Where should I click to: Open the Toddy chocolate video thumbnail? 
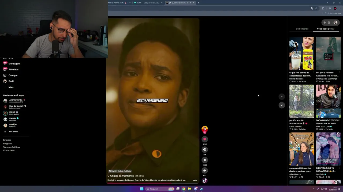click(x=302, y=54)
